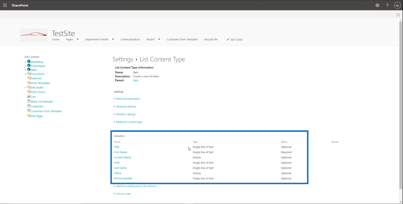The width and height of the screenshot is (403, 204).
Task: Open the Recent menu dropdown arrow
Action: click(159, 39)
